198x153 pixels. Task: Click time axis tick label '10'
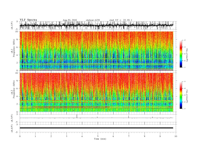(x=176, y=136)
